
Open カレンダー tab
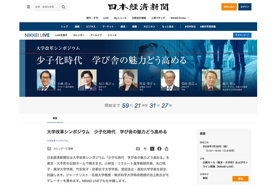tap(78, 35)
